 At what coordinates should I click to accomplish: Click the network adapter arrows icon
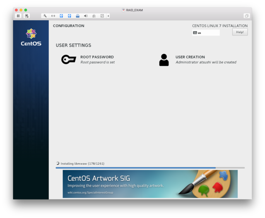53,16
